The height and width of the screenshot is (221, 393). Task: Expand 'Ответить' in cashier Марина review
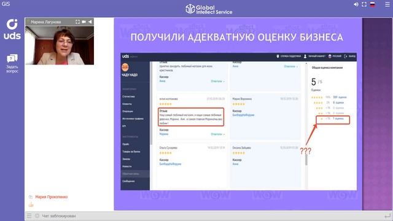217,134
